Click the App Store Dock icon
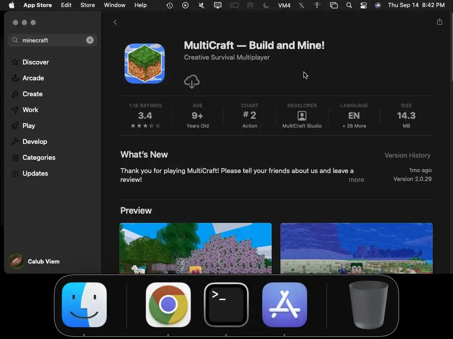This screenshot has height=339, width=453. pos(284,305)
